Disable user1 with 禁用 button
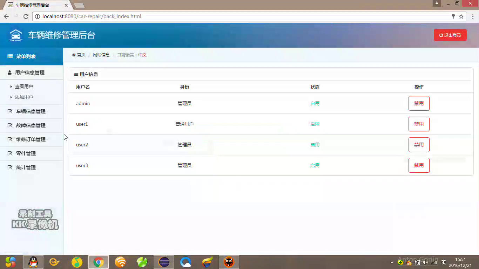The image size is (479, 269). tap(419, 124)
